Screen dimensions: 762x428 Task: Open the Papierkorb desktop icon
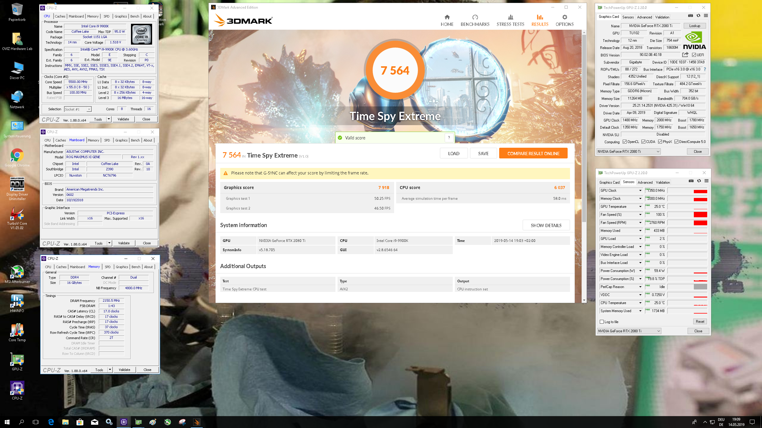pyautogui.click(x=17, y=12)
